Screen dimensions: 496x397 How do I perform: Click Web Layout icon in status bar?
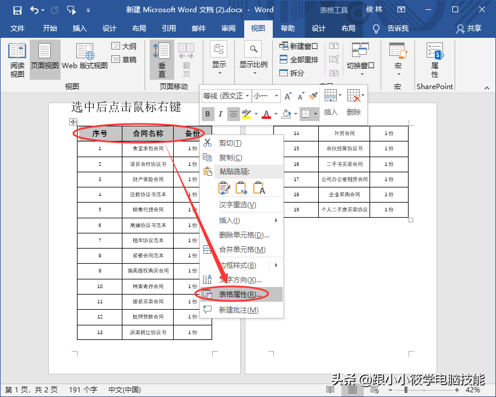[x=375, y=390]
